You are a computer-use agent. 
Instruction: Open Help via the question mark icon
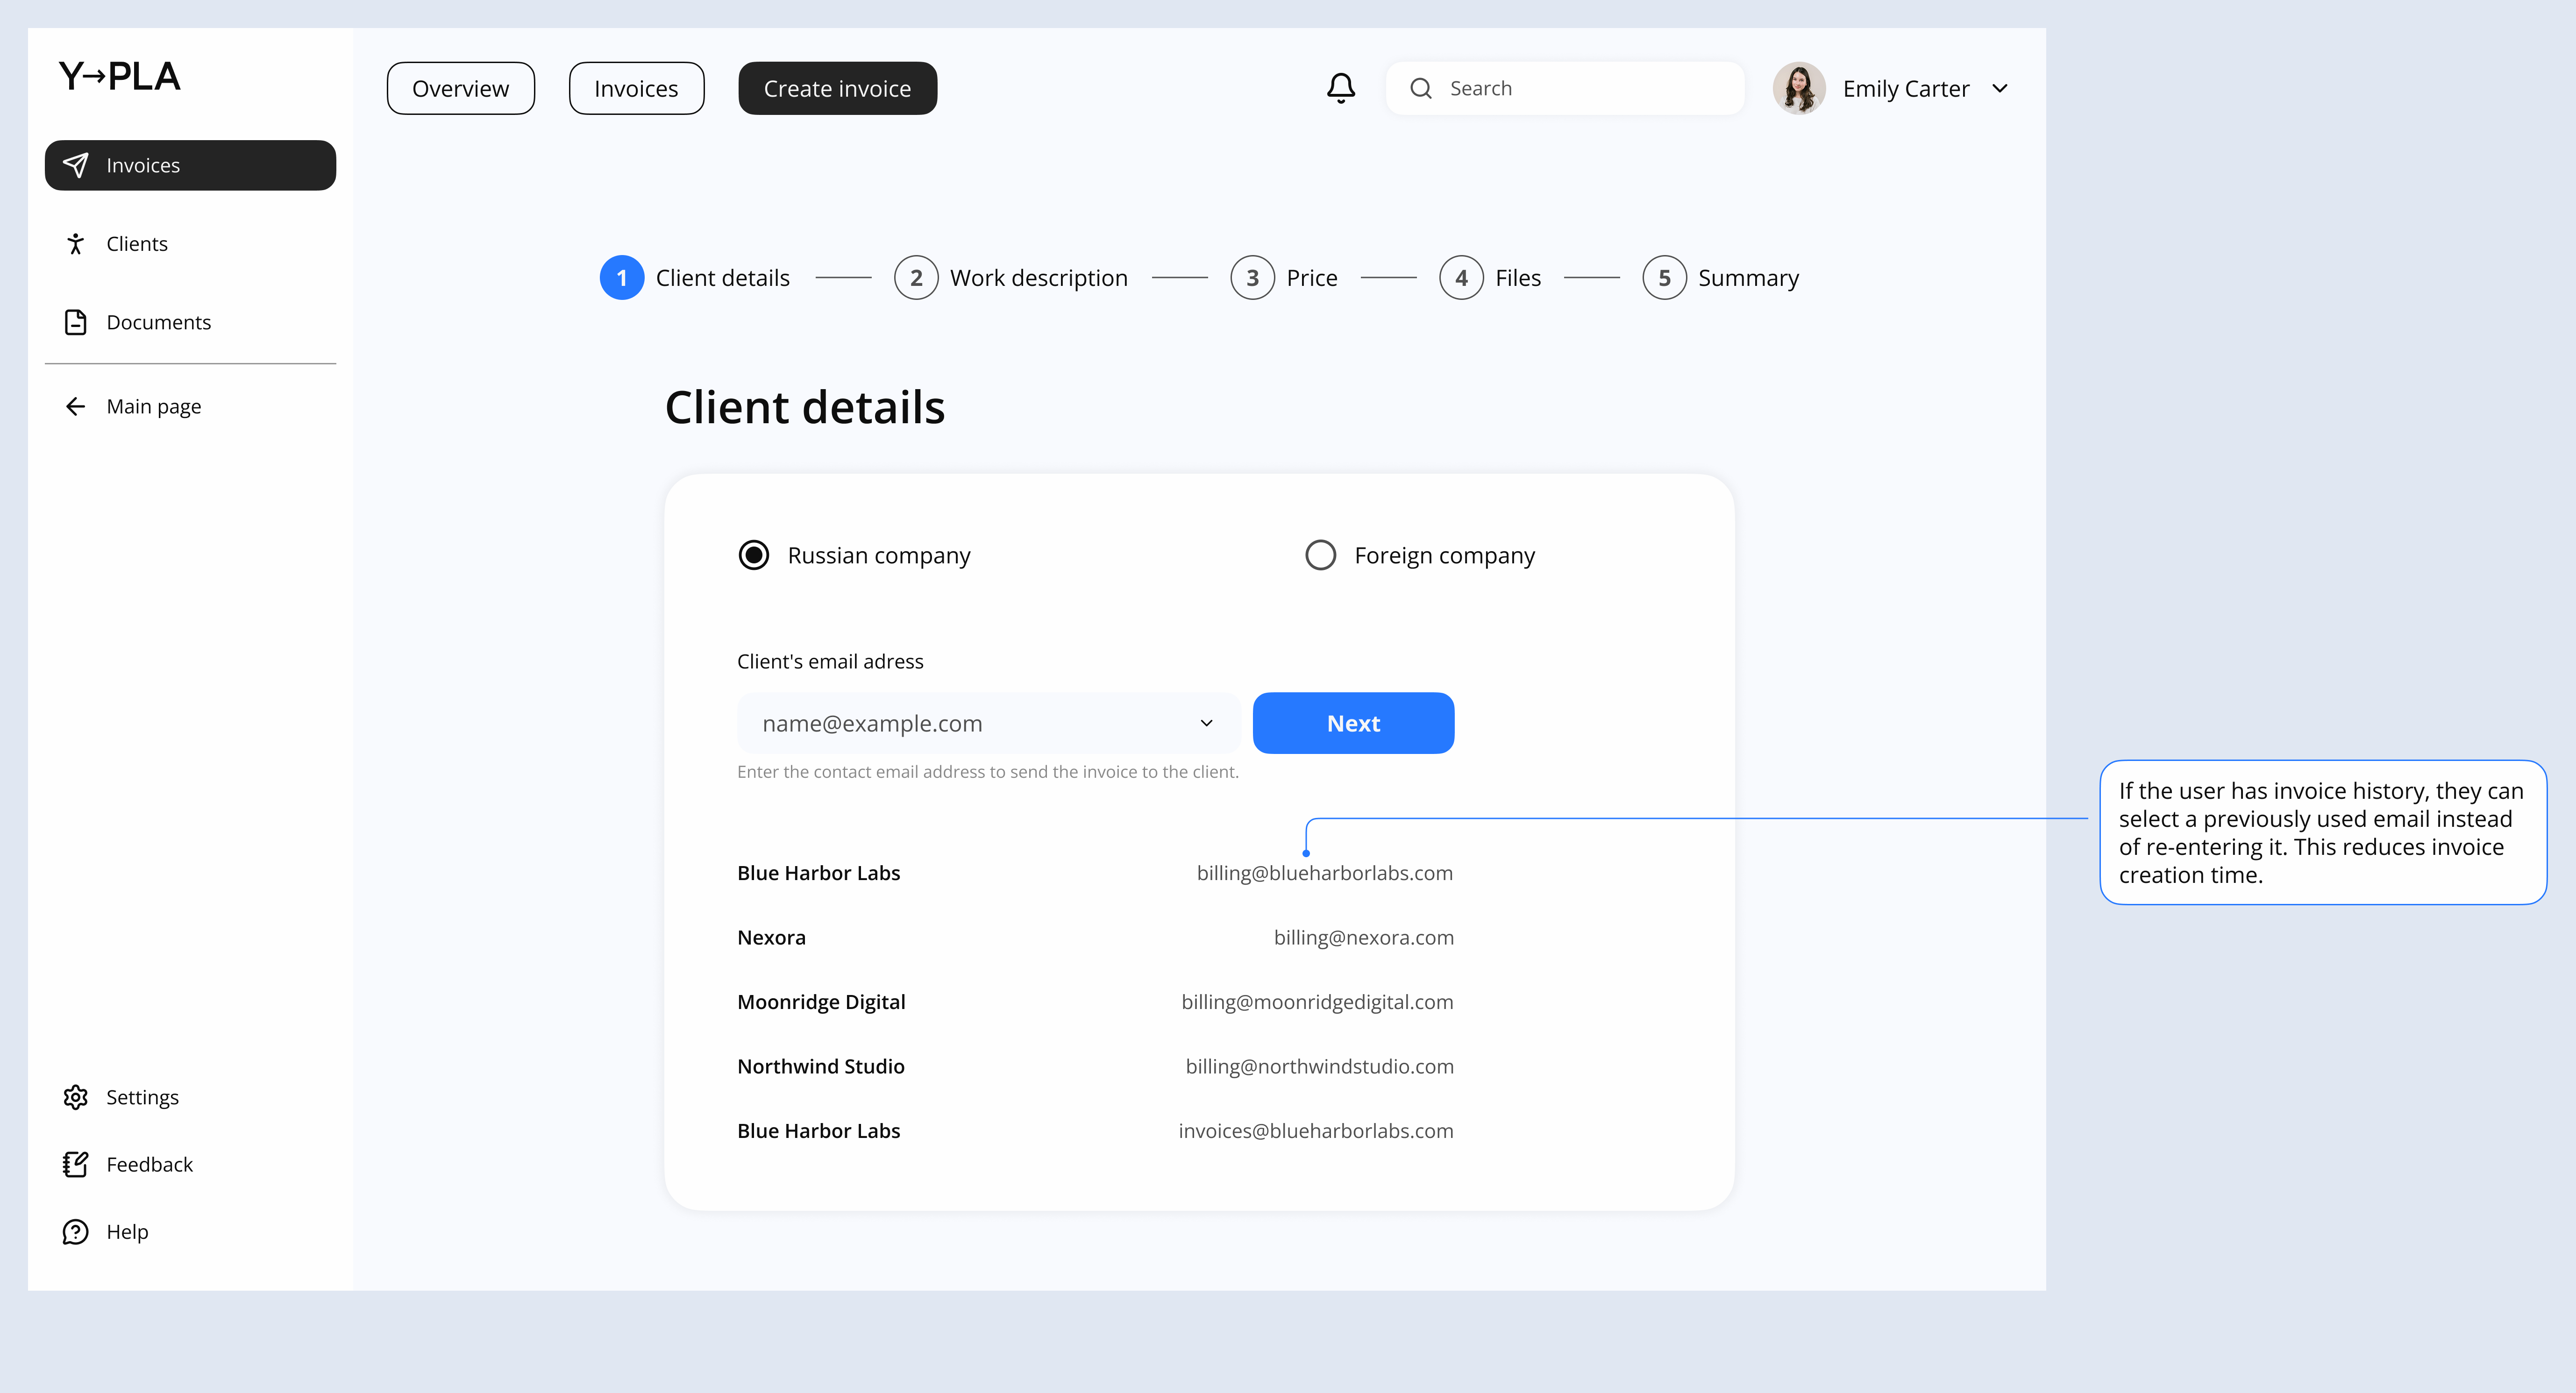pyautogui.click(x=76, y=1231)
